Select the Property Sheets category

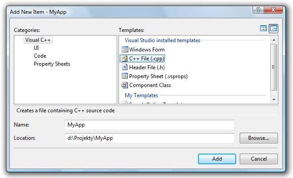click(x=52, y=64)
